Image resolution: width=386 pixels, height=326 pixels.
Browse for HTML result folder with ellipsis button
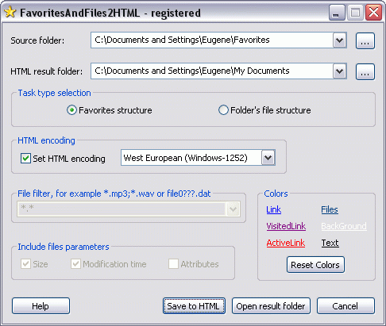click(365, 71)
